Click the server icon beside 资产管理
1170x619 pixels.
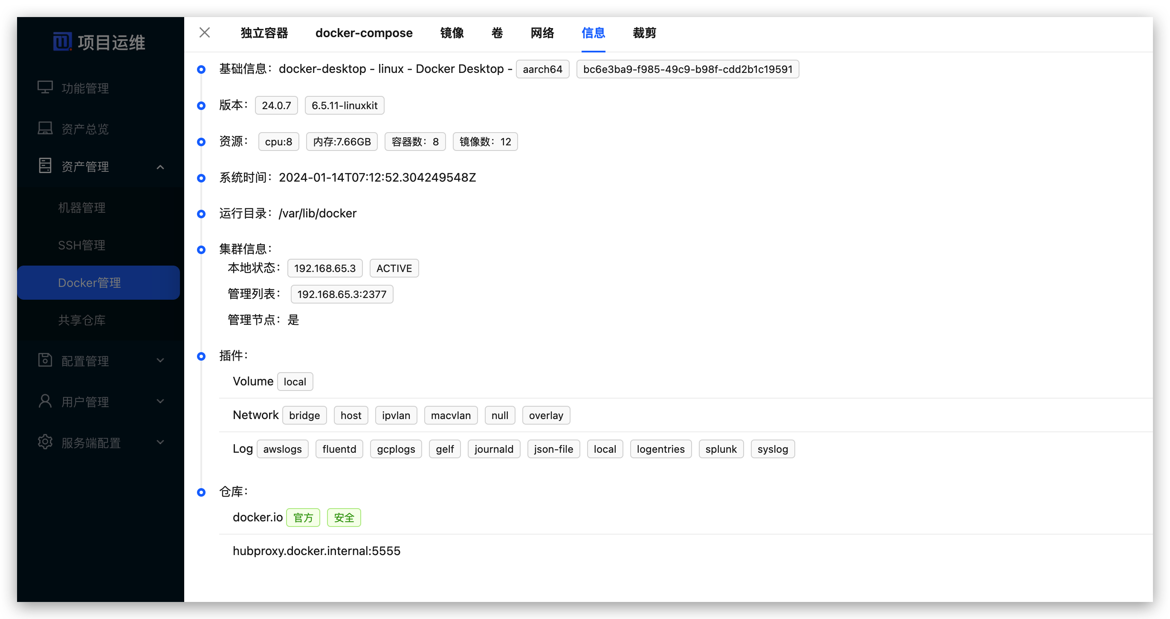(x=45, y=166)
